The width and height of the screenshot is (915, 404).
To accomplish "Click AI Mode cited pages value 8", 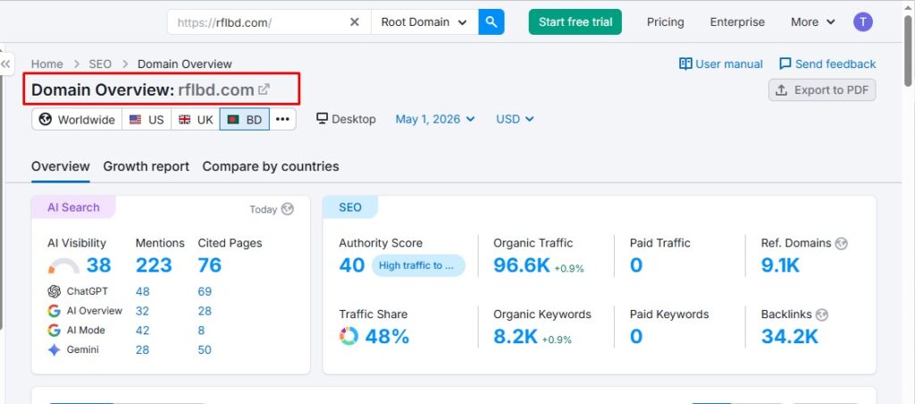I will pos(201,331).
